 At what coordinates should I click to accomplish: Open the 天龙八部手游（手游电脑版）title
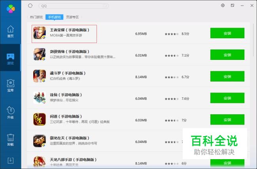tap(73, 160)
